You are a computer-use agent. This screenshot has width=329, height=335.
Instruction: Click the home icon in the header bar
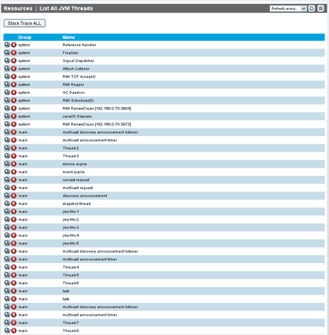tap(321, 8)
